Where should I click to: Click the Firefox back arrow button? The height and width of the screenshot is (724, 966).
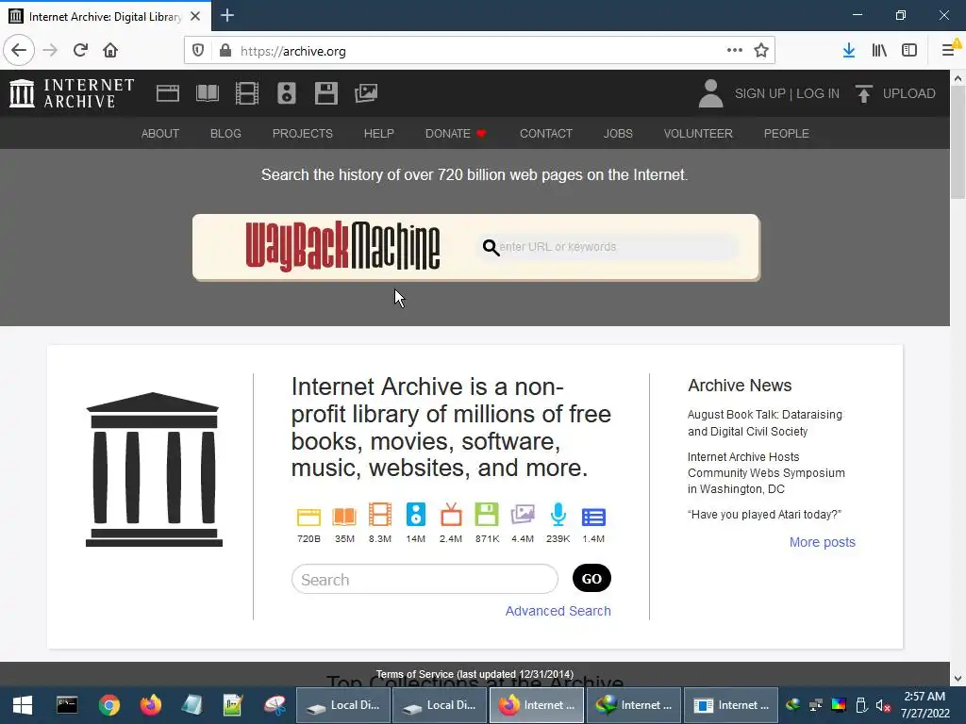click(19, 51)
